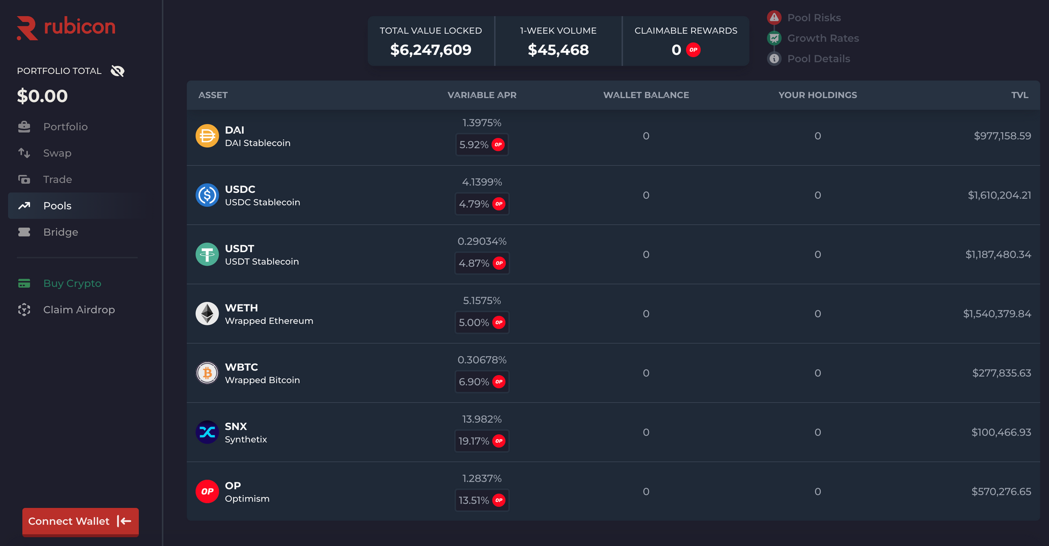Click WALLET BALANCE column header
The height and width of the screenshot is (546, 1049).
point(646,95)
